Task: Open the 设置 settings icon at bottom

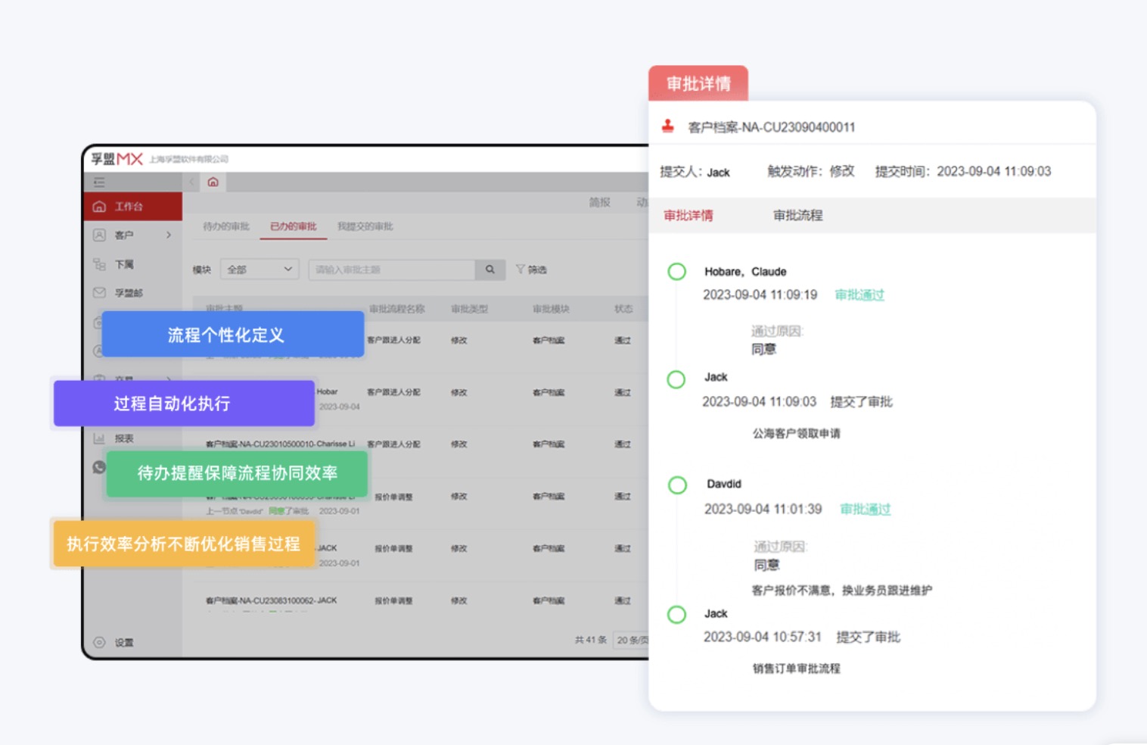Action: pyautogui.click(x=98, y=641)
